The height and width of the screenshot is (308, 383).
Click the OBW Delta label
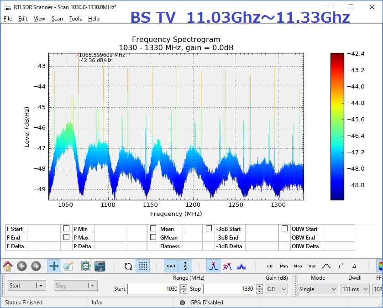coord(305,246)
